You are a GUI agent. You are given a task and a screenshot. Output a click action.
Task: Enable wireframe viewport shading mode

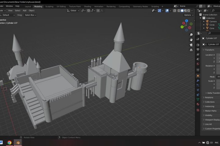179,11
